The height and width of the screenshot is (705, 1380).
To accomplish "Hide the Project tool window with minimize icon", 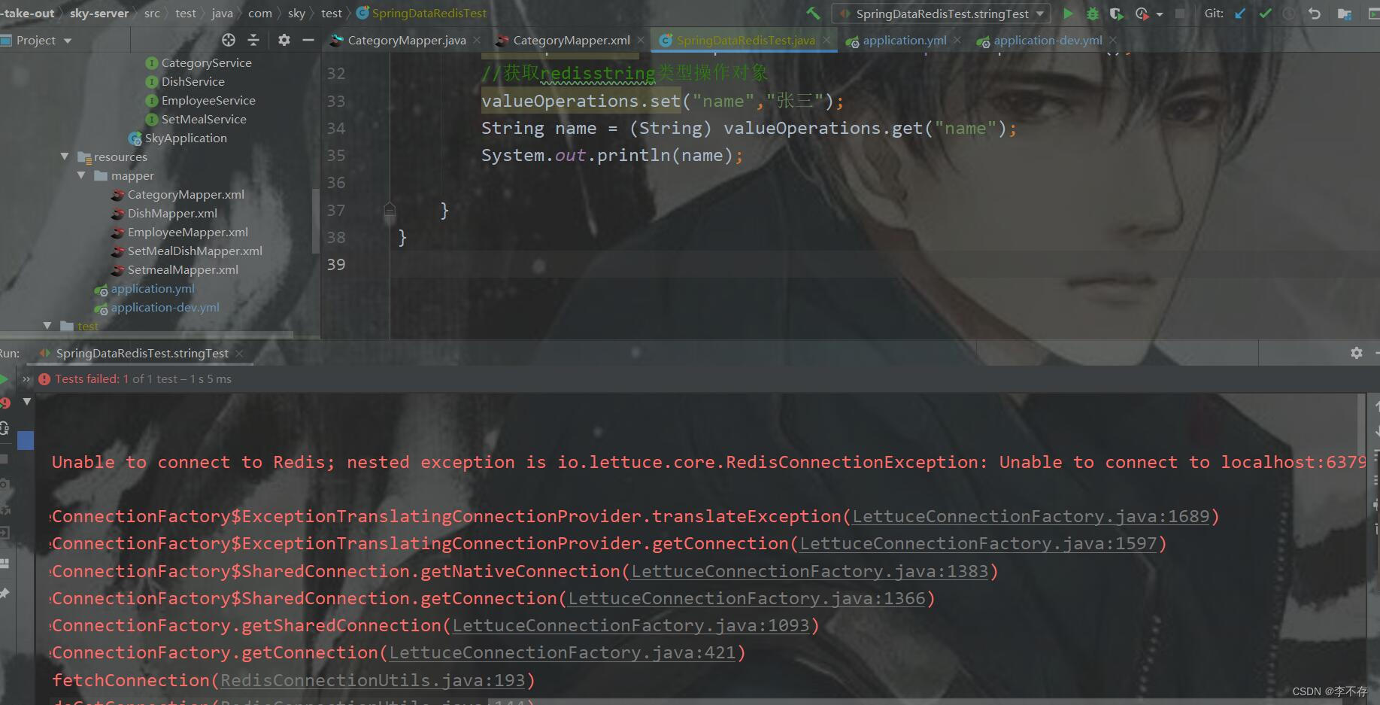I will click(309, 40).
